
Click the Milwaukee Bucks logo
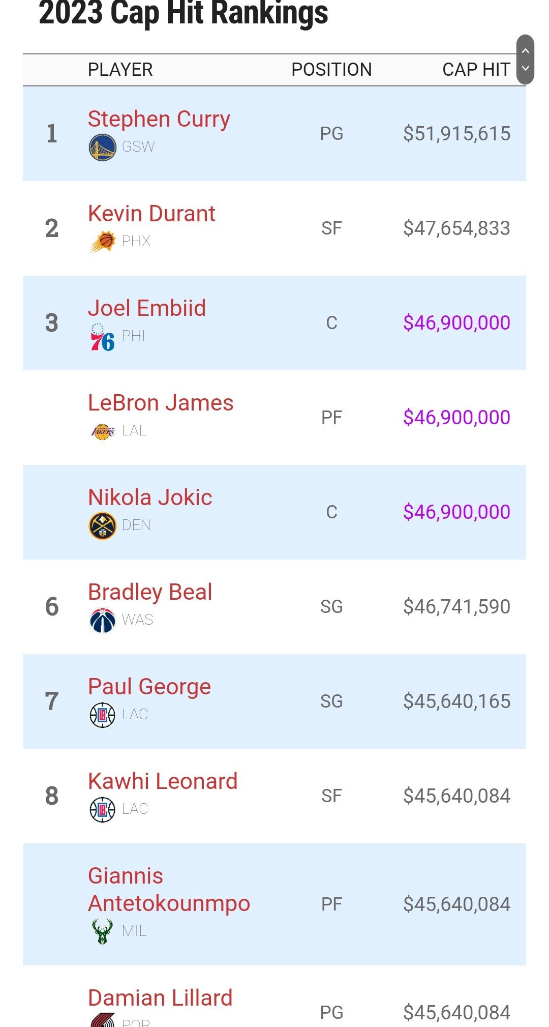click(102, 931)
